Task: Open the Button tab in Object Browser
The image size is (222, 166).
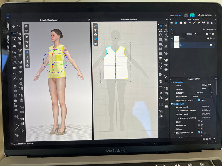Action: [185, 23]
